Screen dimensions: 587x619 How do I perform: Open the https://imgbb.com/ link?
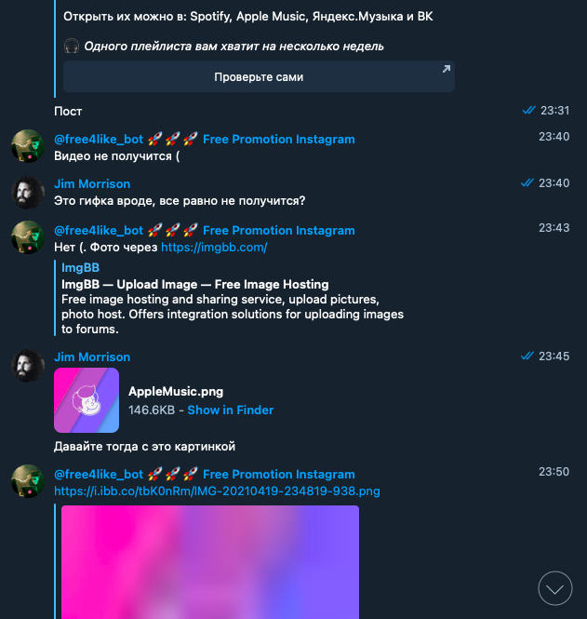point(214,247)
